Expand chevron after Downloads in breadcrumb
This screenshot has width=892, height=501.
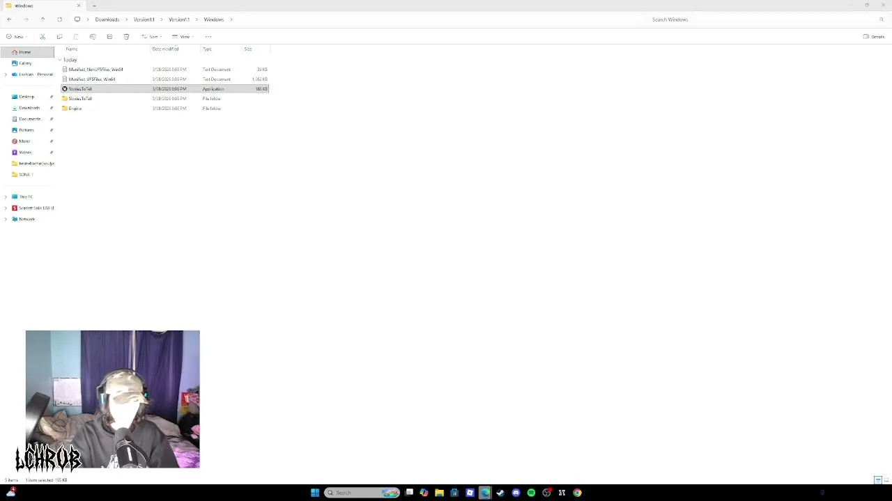[126, 19]
